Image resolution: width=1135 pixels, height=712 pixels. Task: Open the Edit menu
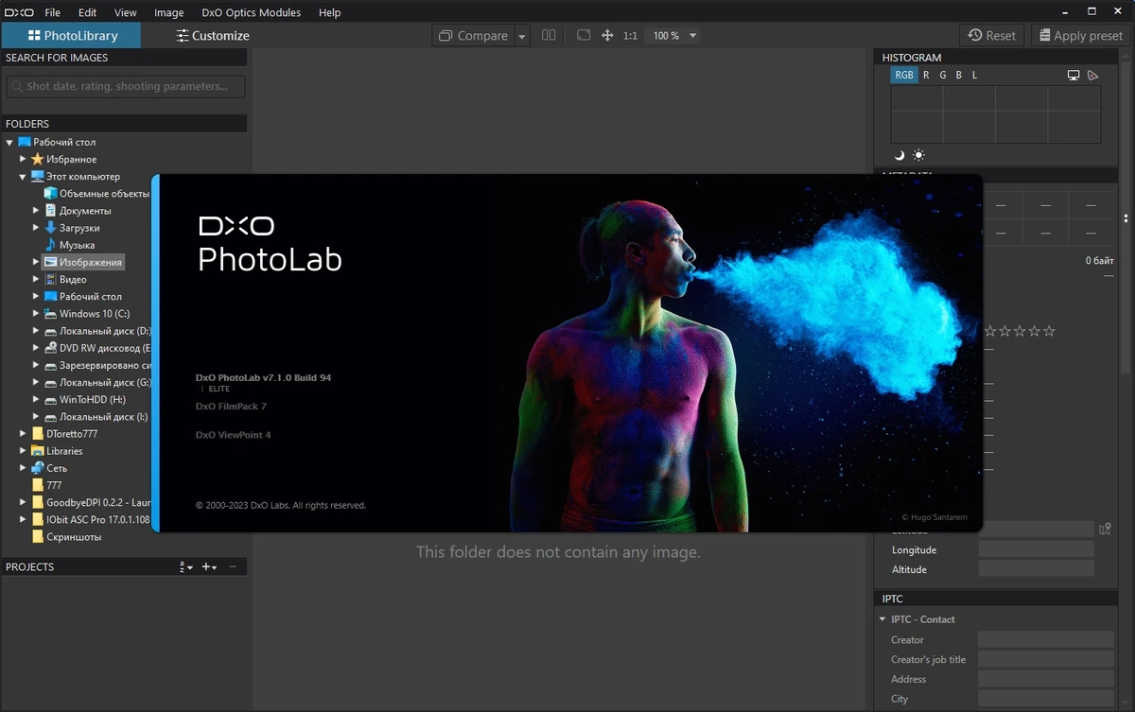click(x=87, y=12)
